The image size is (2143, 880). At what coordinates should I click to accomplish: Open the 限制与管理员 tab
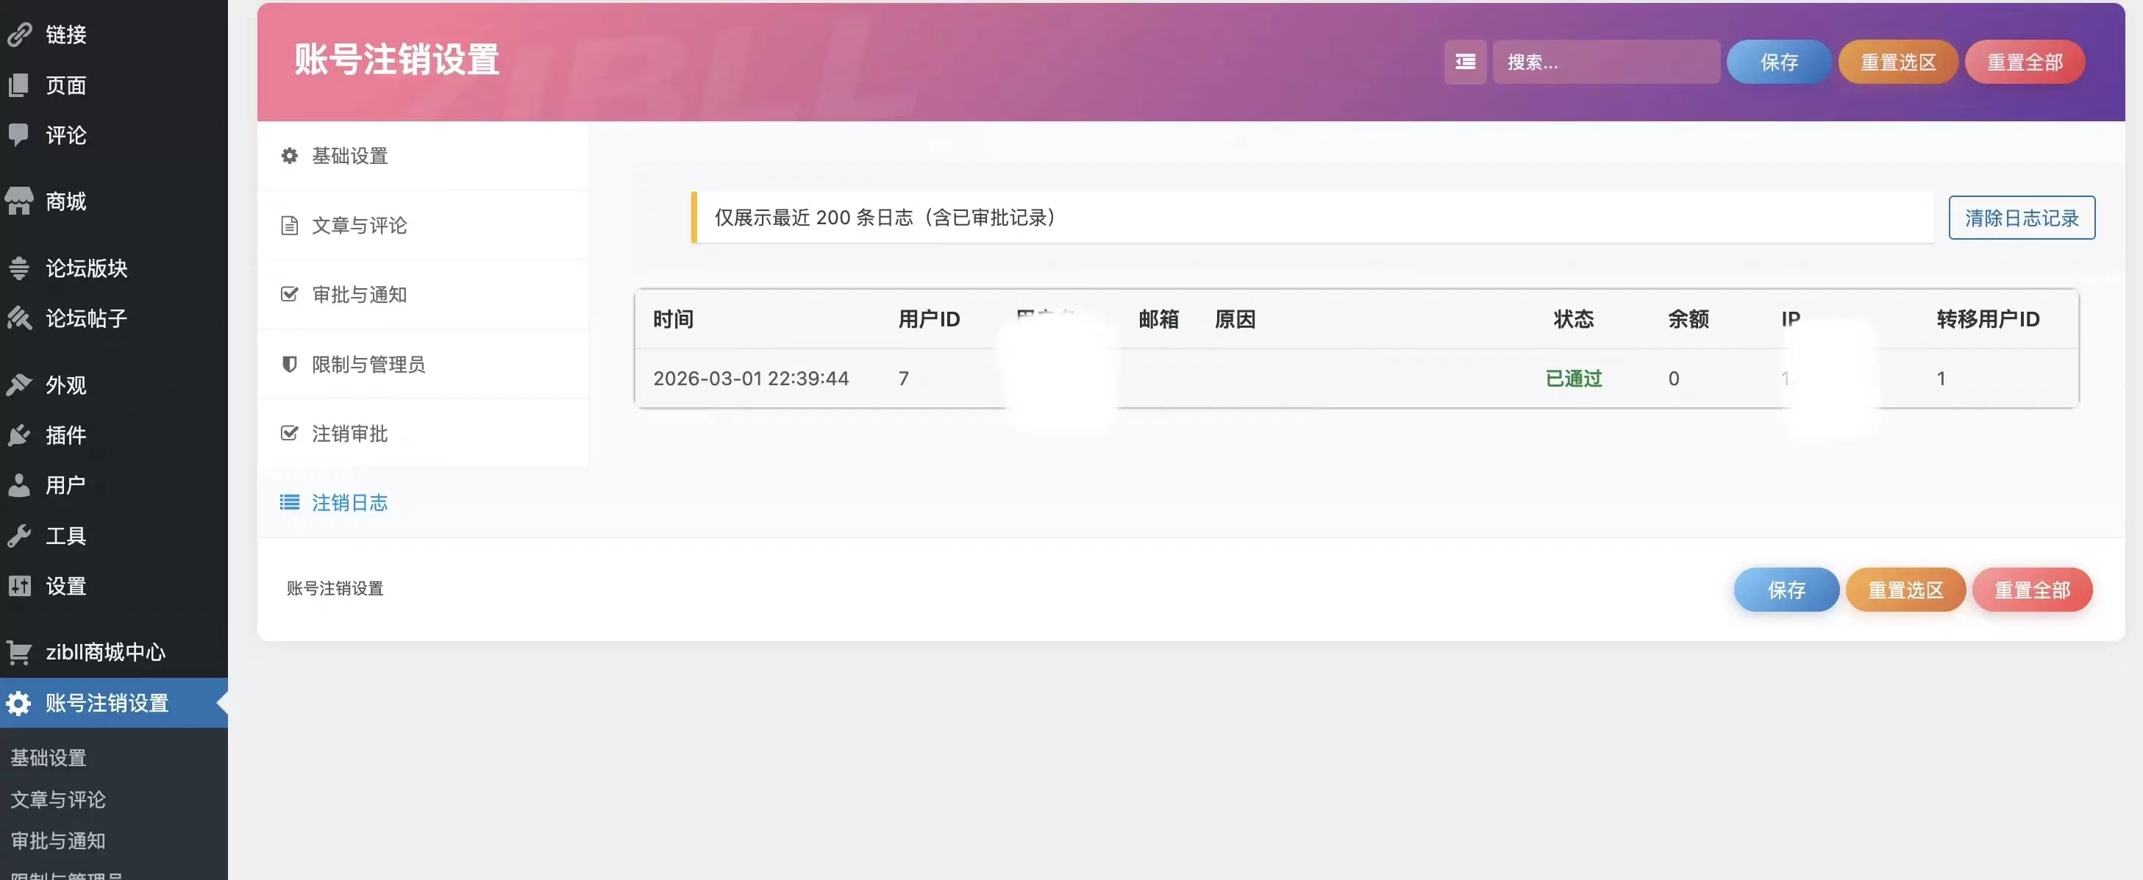(368, 365)
